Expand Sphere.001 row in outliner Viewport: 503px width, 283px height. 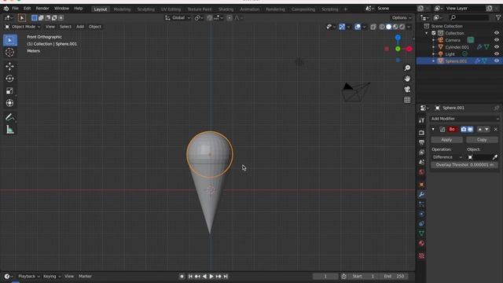[434, 61]
